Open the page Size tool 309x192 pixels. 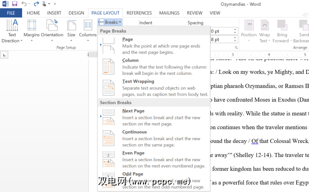71,27
